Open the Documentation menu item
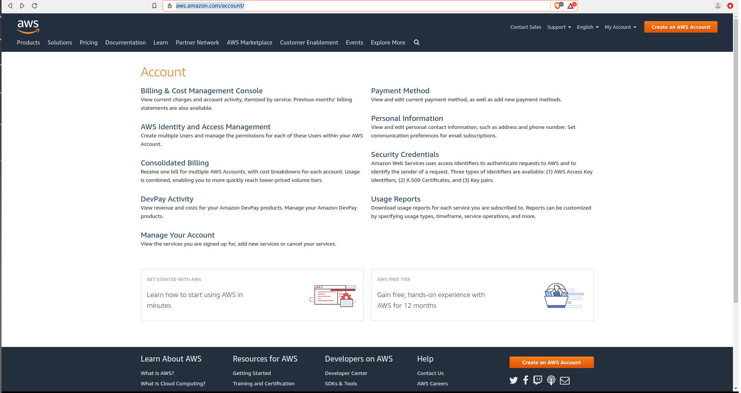741x393 pixels. (126, 43)
